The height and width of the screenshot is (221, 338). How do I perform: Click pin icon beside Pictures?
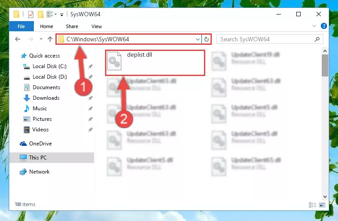pyautogui.click(x=90, y=119)
